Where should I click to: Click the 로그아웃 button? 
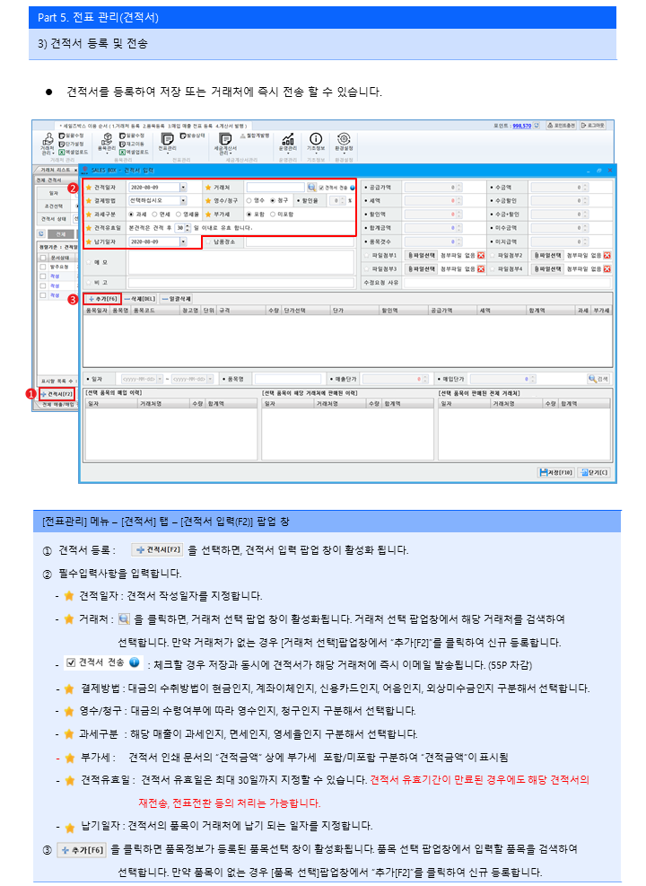coord(593,126)
